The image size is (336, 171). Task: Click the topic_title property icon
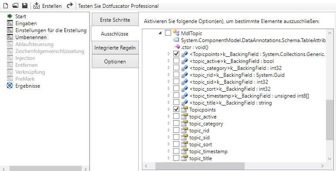184,158
